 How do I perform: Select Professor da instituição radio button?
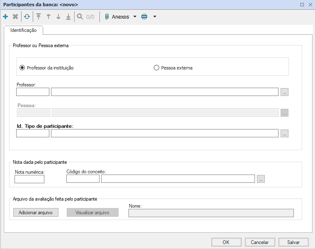click(22, 68)
